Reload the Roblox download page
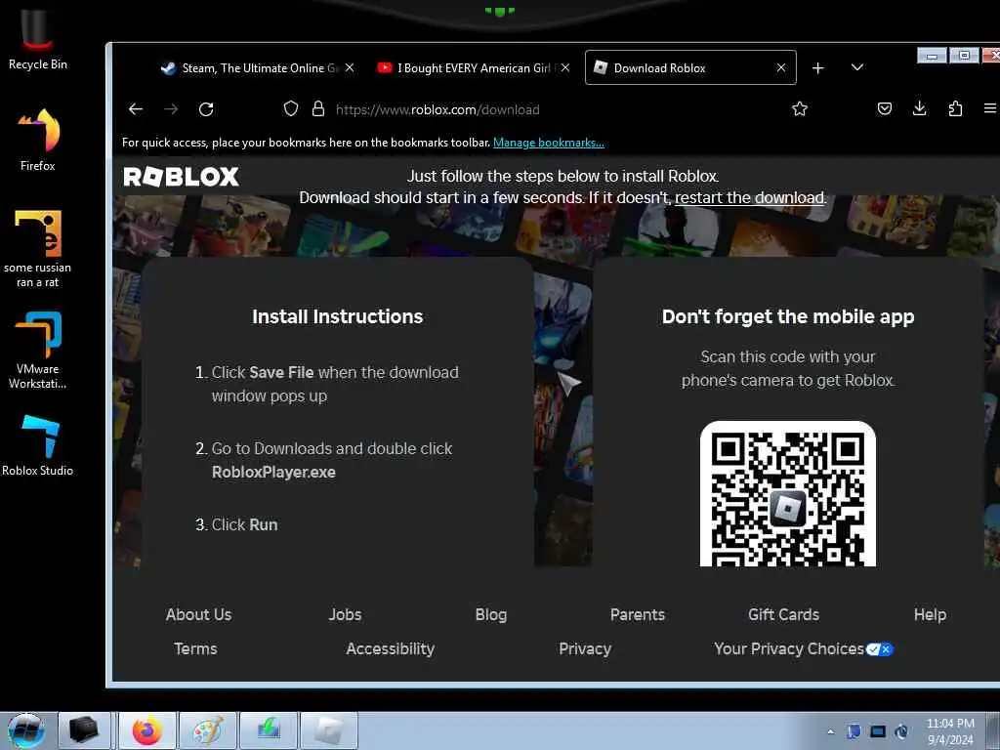 (206, 109)
